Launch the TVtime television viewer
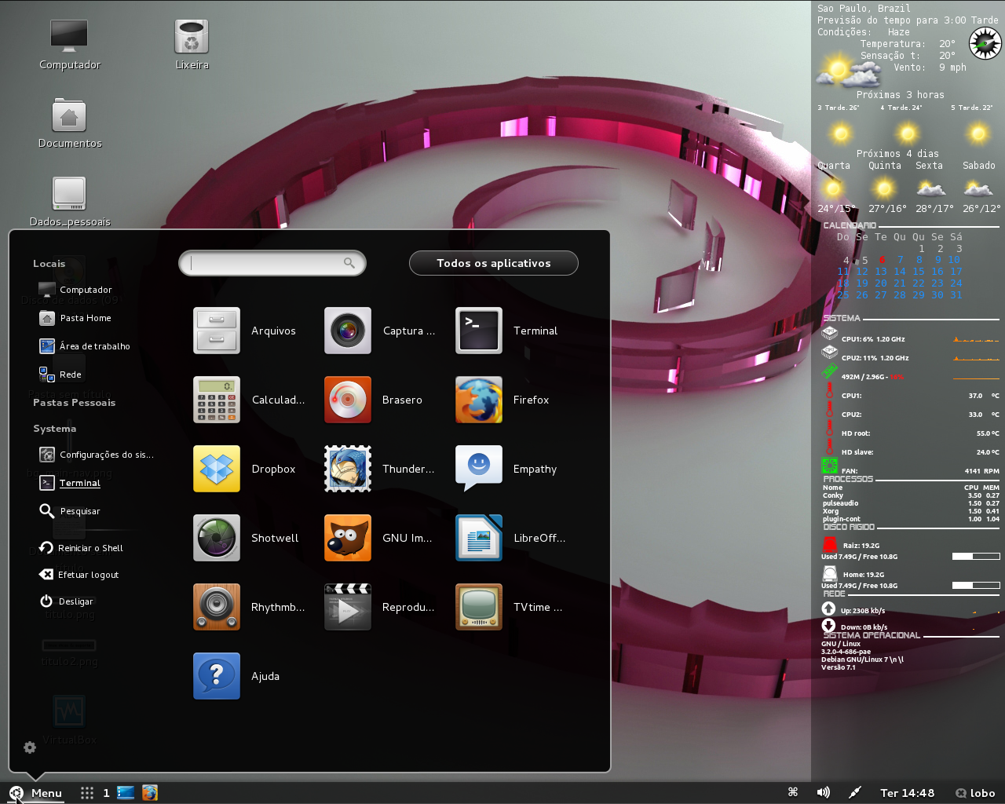The image size is (1005, 804). 479,607
